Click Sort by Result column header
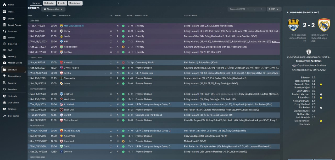Viewport: 335px width, 160px height. click(x=130, y=15)
